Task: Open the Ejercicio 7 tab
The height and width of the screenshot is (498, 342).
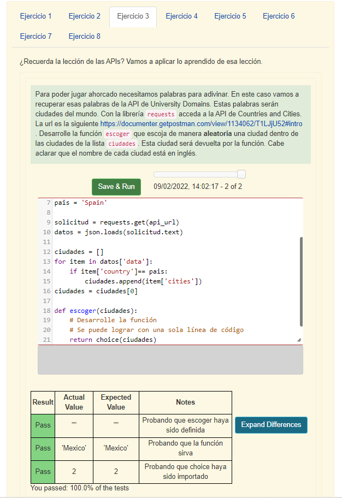Action: pyautogui.click(x=36, y=37)
